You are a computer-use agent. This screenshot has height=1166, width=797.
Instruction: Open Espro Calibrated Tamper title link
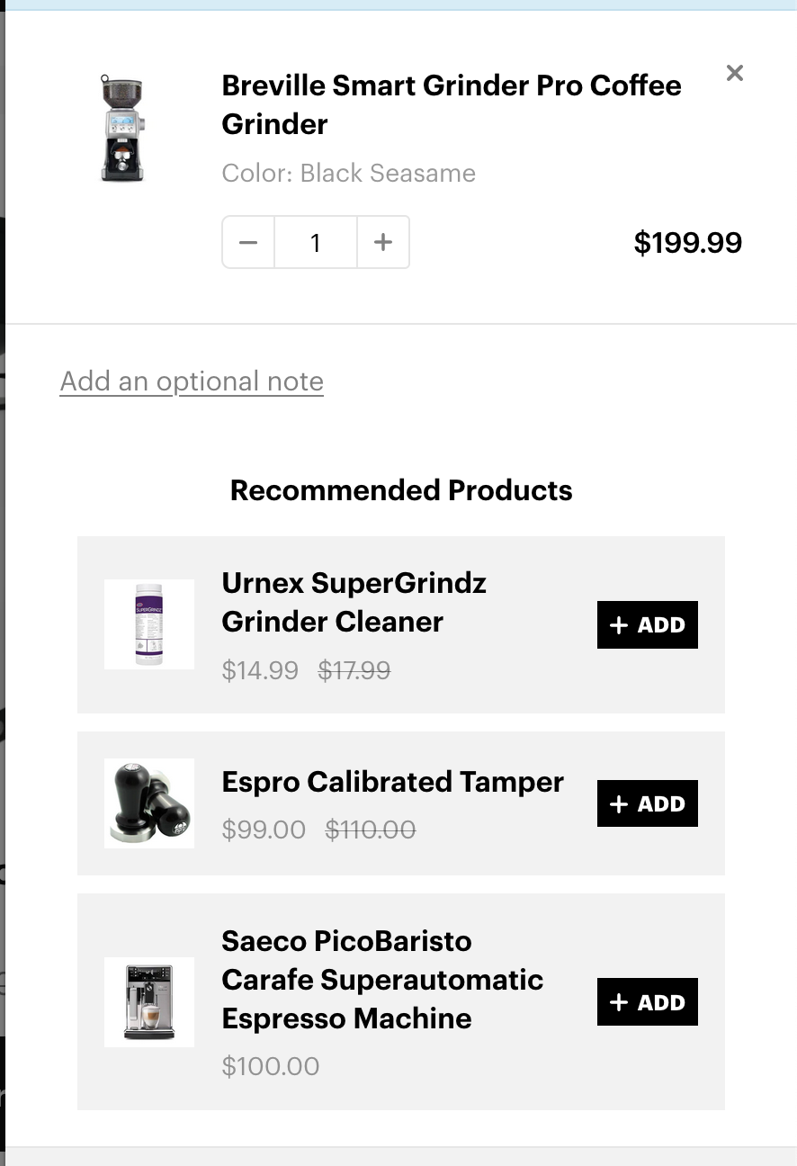(x=392, y=782)
